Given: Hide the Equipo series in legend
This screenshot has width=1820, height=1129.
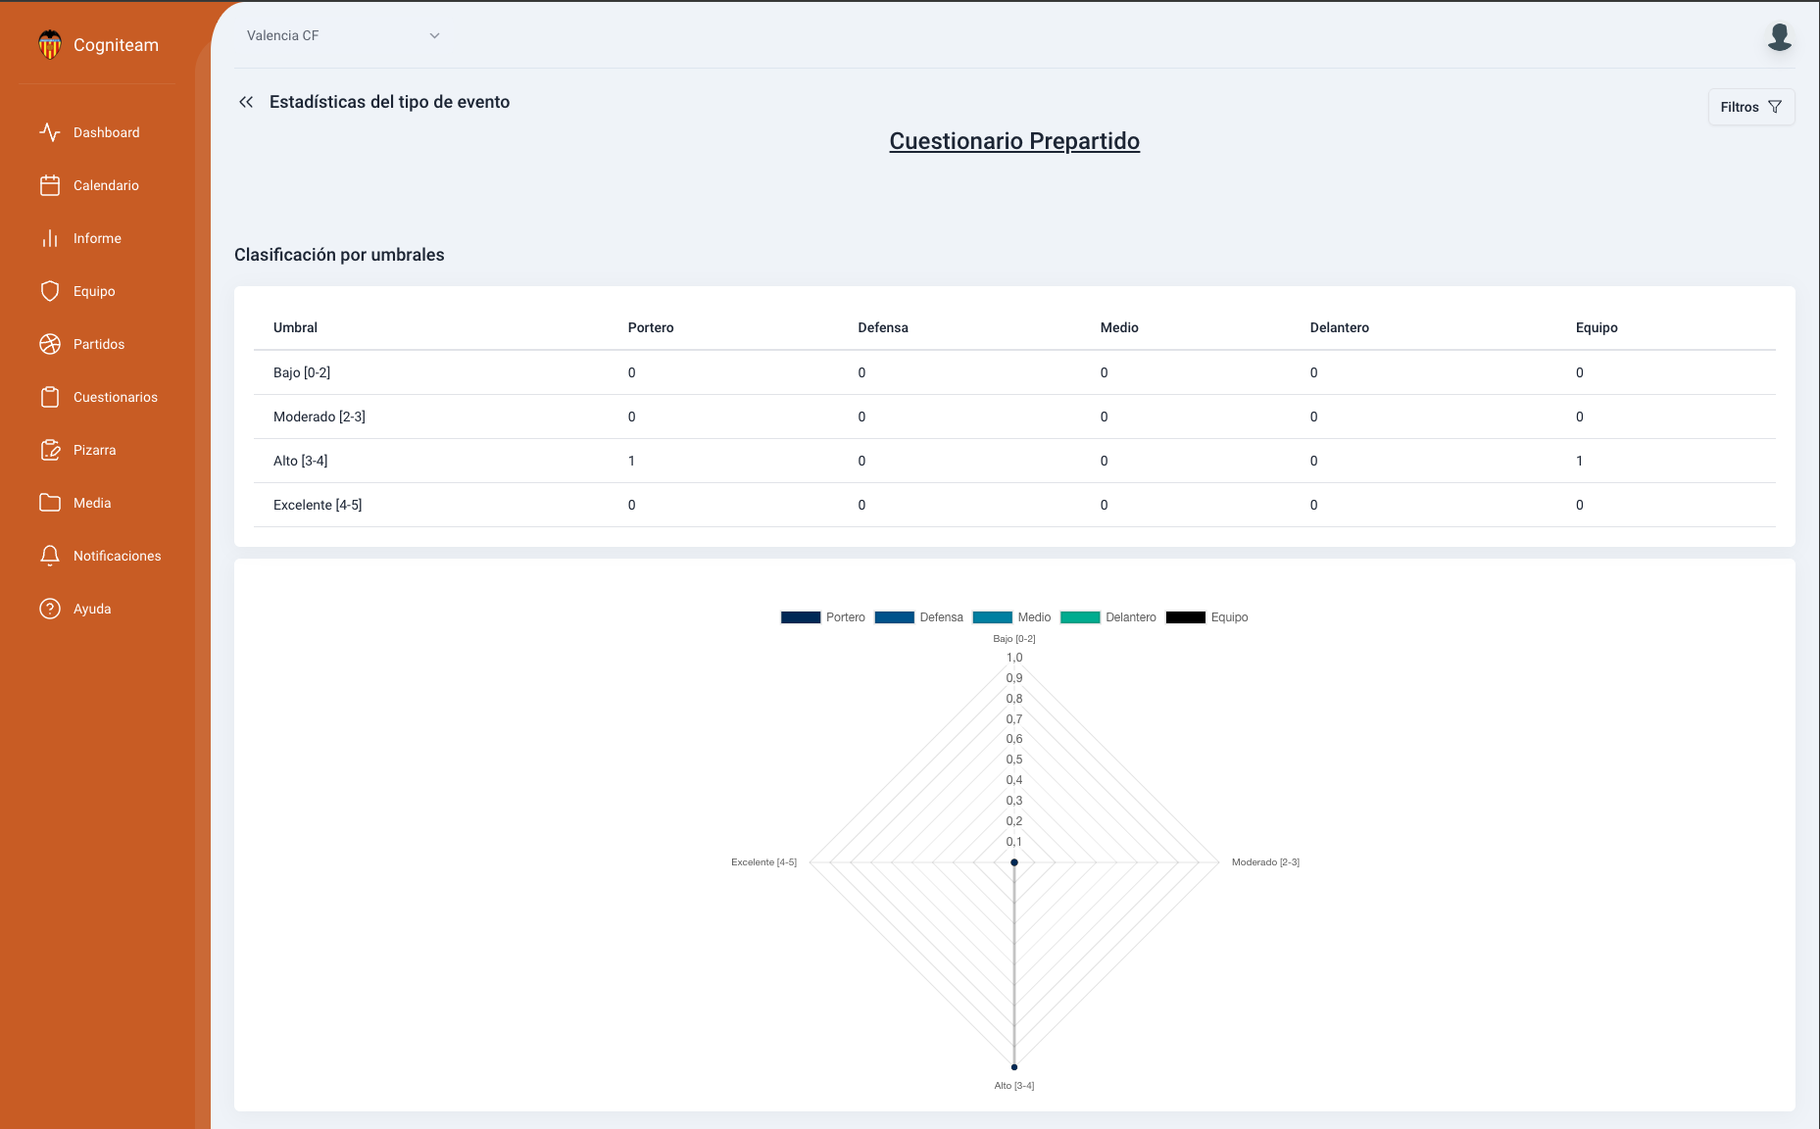Looking at the screenshot, I should (x=1206, y=617).
